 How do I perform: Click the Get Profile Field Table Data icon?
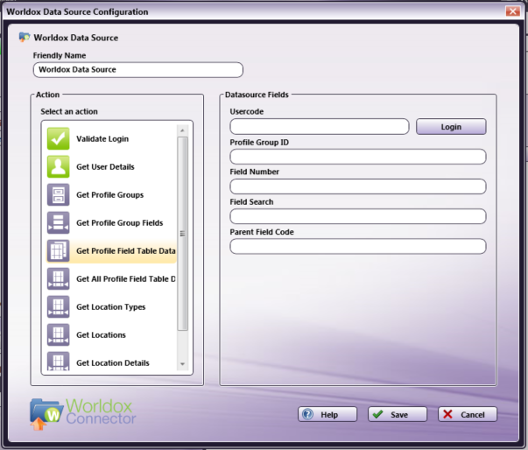tap(59, 250)
